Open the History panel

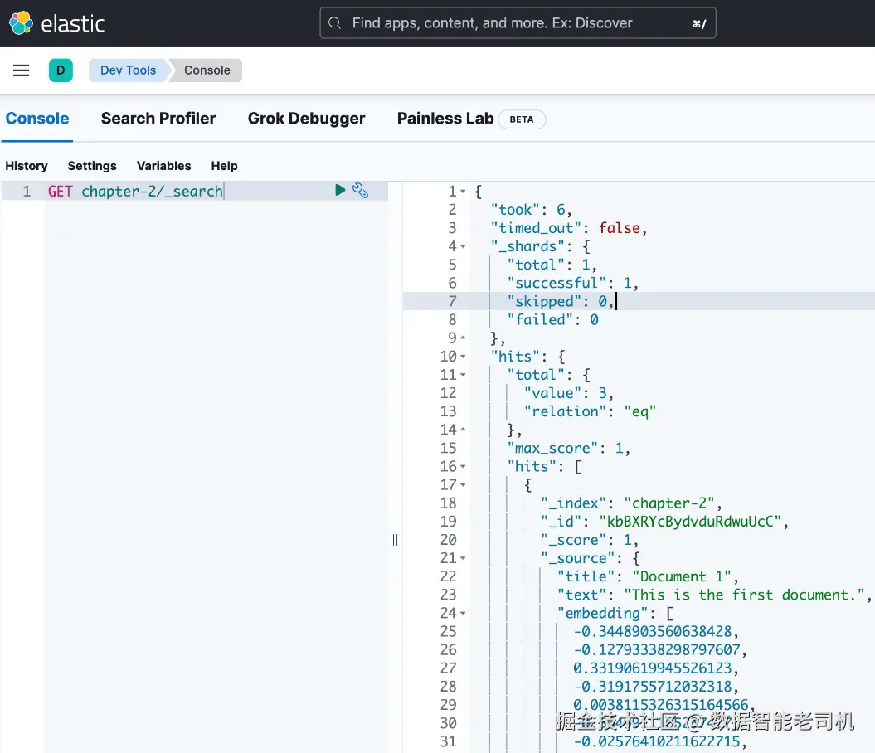tap(27, 166)
